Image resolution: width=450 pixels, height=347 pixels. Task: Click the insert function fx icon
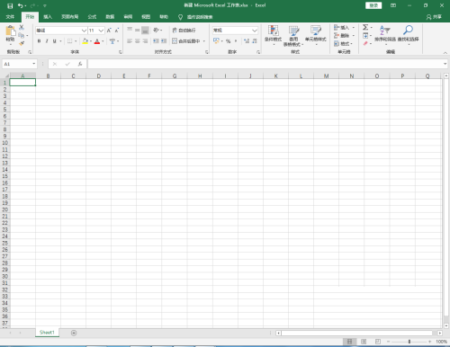[80, 64]
